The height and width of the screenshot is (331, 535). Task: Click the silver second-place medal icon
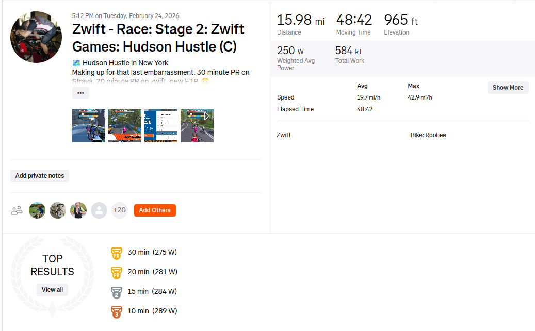click(116, 292)
